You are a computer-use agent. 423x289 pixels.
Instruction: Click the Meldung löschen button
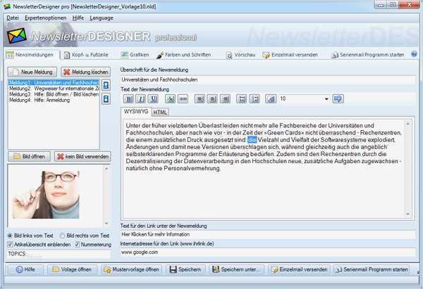[86, 72]
